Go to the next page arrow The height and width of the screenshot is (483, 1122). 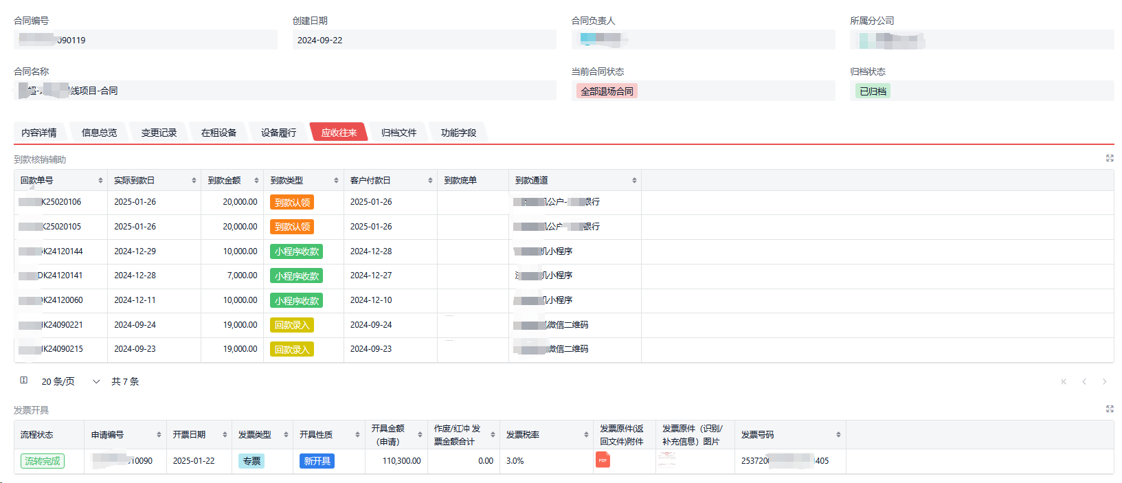(1104, 381)
